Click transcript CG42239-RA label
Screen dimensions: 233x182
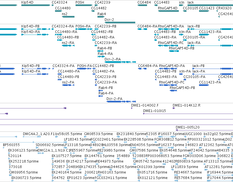tap(106, 43)
